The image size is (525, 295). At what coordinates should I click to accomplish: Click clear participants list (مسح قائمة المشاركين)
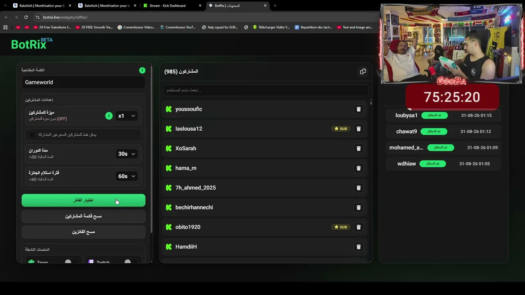tap(84, 216)
